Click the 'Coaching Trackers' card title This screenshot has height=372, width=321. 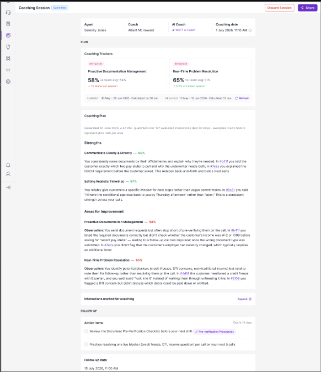98,54
